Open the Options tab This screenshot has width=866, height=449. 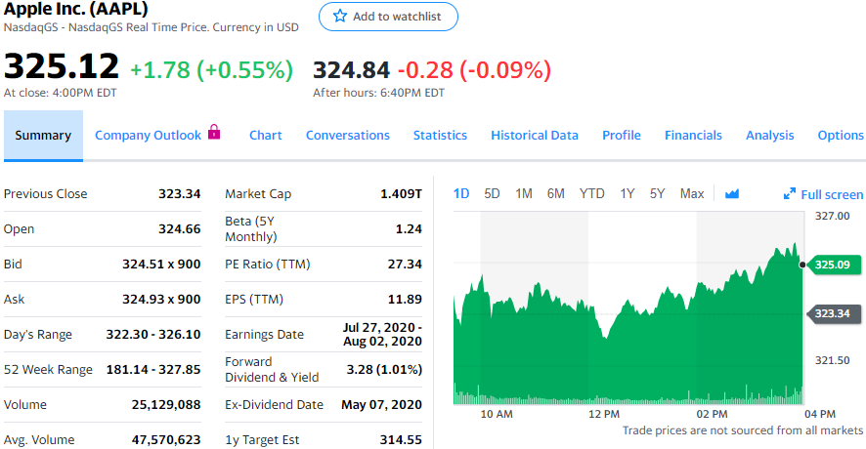(x=841, y=136)
